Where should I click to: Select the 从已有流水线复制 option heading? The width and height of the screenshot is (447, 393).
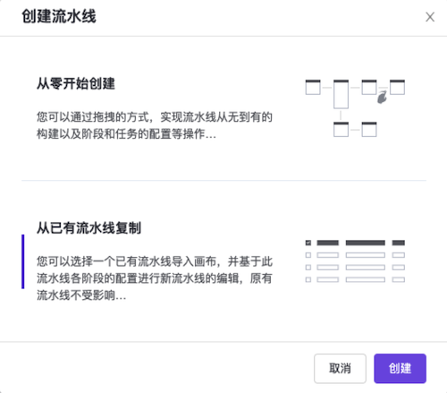point(89,228)
